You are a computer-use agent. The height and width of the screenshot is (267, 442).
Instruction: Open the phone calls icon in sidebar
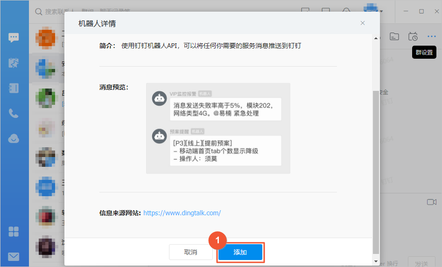click(14, 113)
